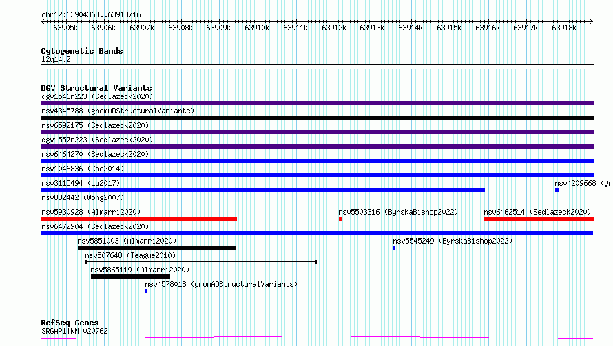
Task: Click the purple nsv6592175 variant bar
Action: [x=317, y=132]
